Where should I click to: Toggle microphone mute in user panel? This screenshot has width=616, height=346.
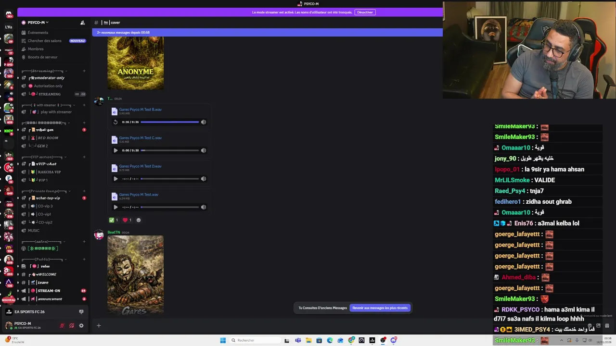tap(62, 326)
